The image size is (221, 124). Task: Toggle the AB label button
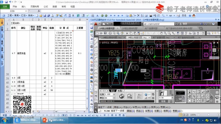(x=149, y=98)
